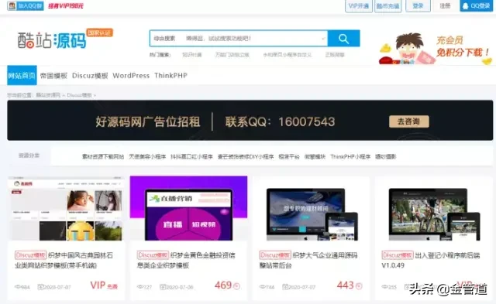The image size is (496, 304).
Task: Open the cycling photo monitor thumbnail
Action: point(434,214)
